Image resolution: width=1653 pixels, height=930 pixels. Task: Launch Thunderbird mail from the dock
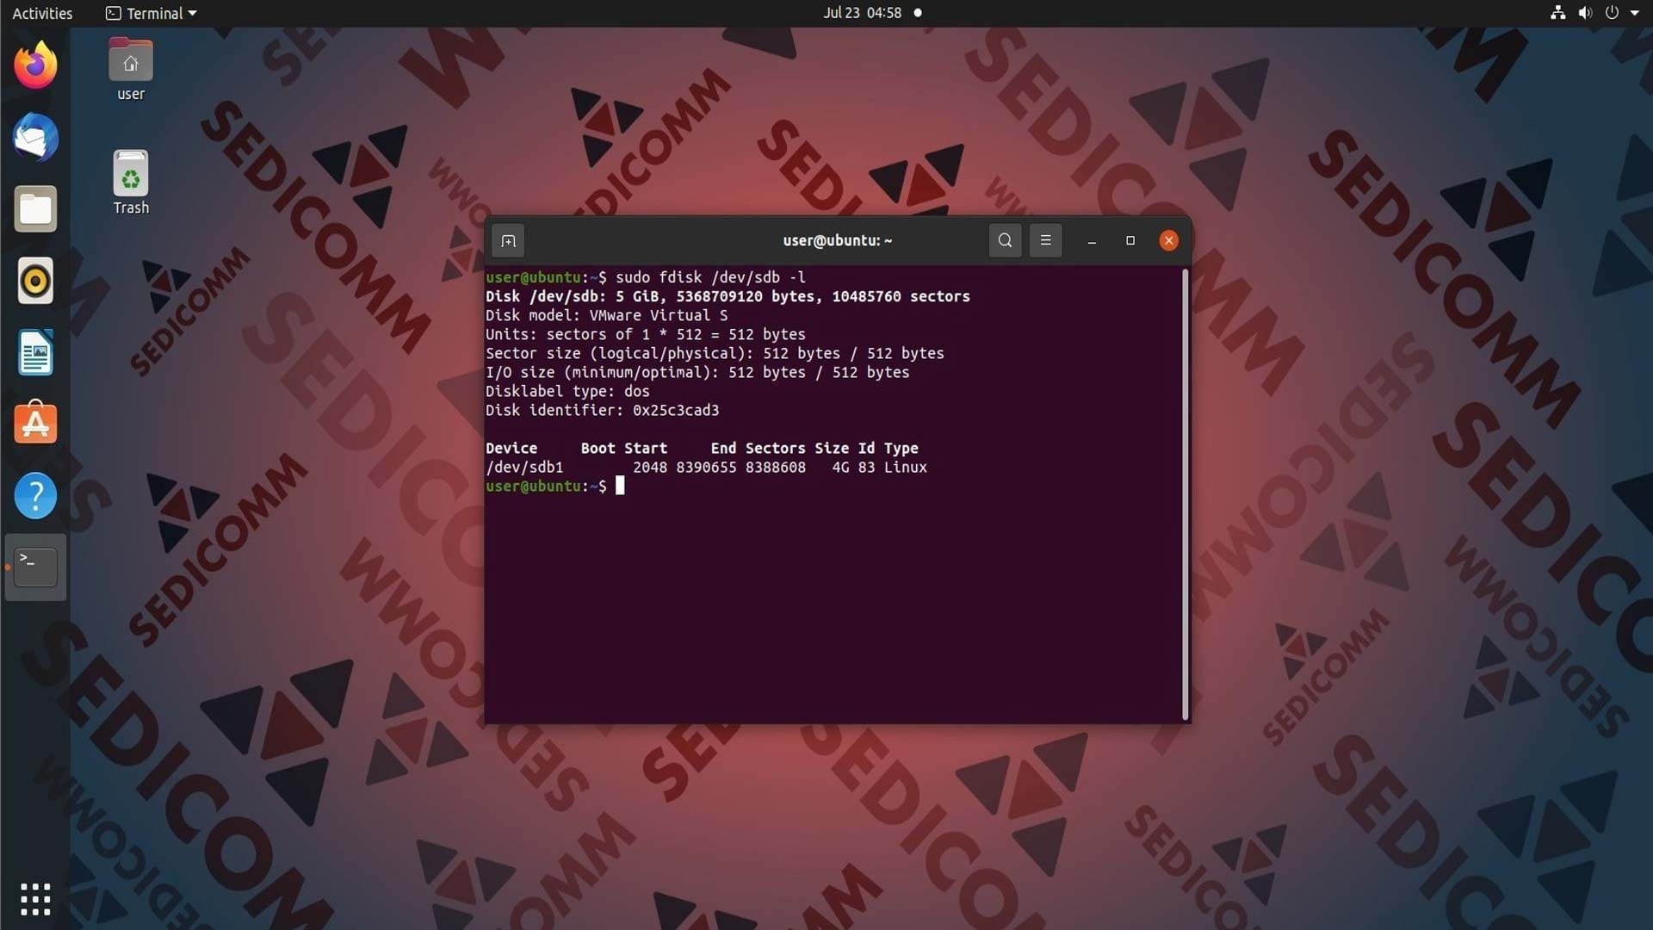[x=35, y=137]
